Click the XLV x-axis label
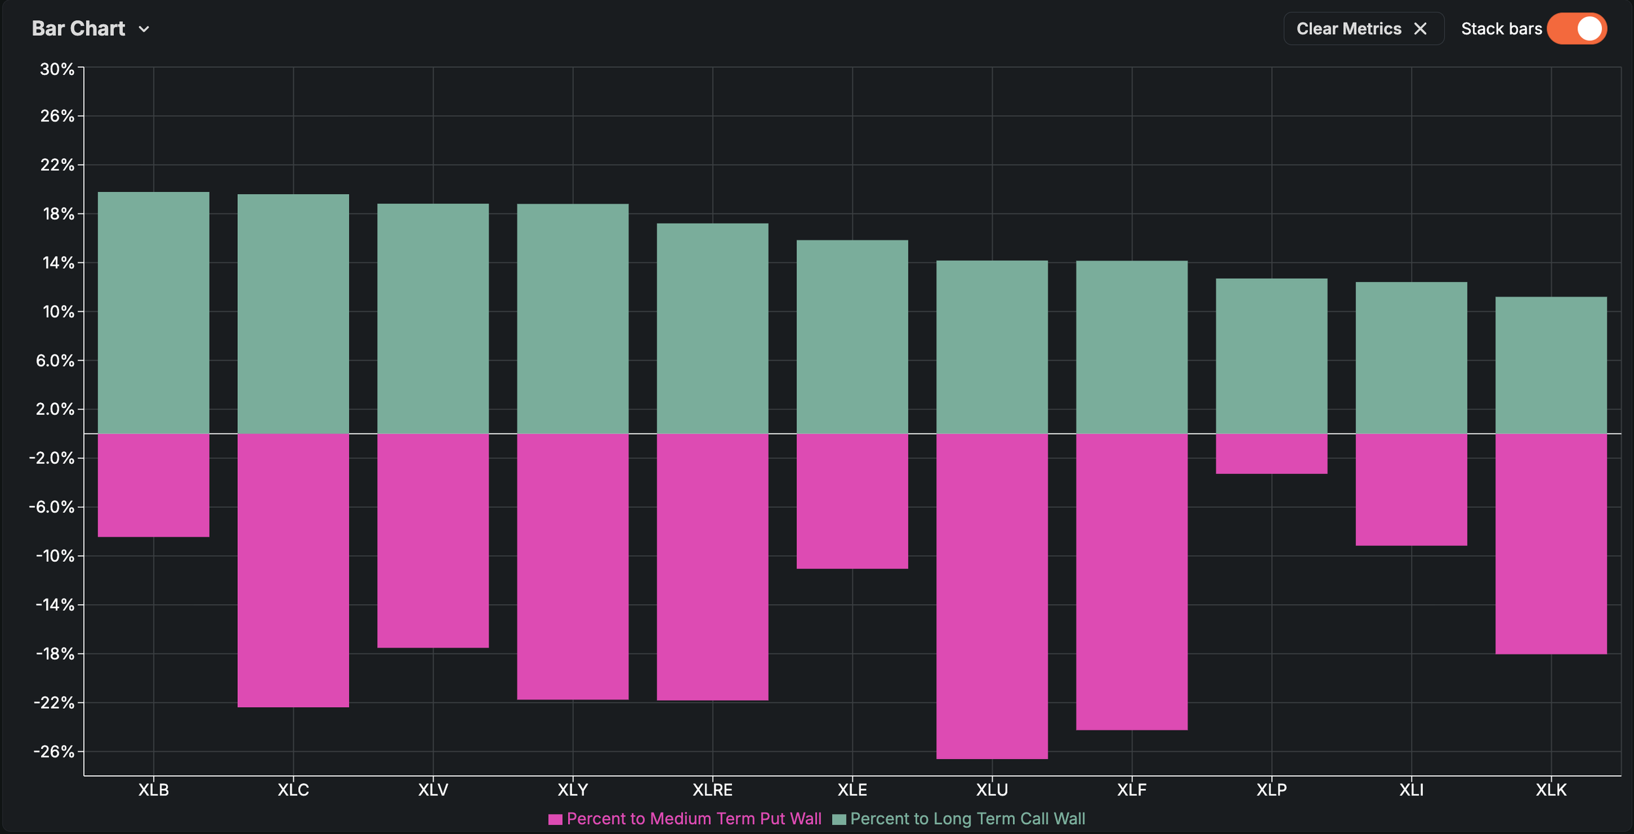 [x=433, y=790]
